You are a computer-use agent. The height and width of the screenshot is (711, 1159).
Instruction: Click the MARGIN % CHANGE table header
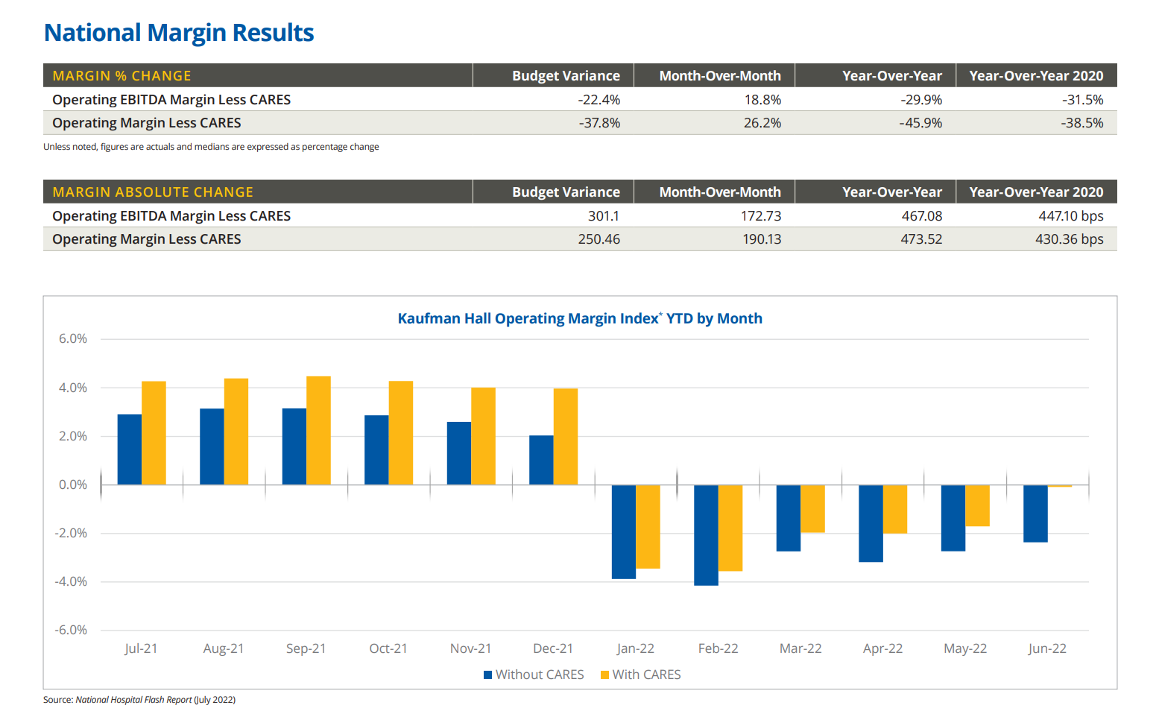pyautogui.click(x=122, y=76)
